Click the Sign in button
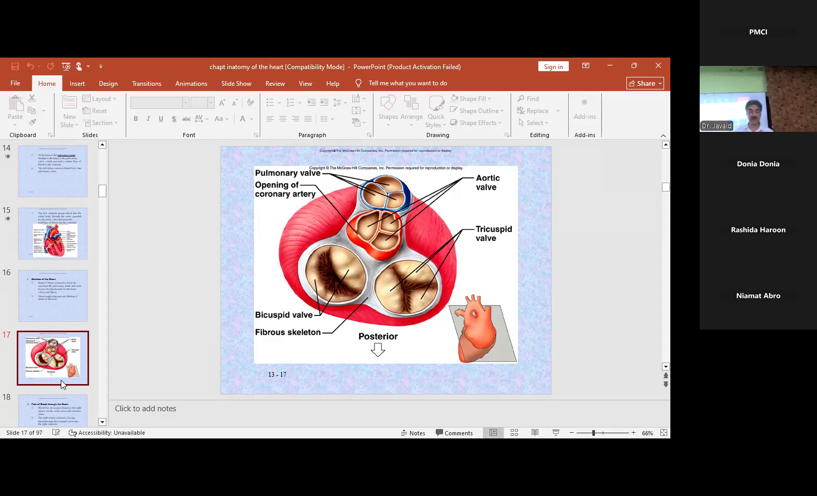The width and height of the screenshot is (817, 496). click(553, 66)
